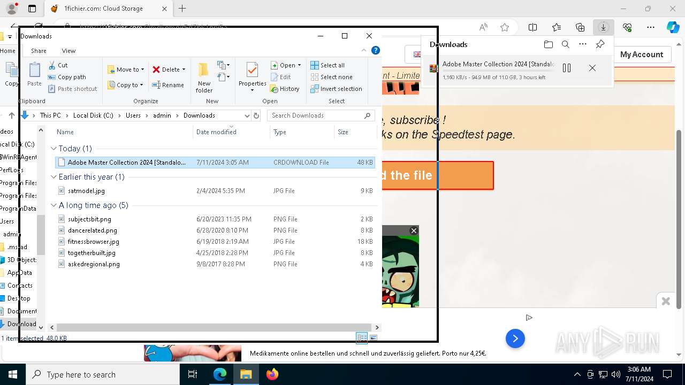The width and height of the screenshot is (685, 385).
Task: Expand address bar history dropdown
Action: point(247,115)
